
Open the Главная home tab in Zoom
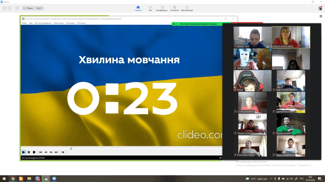coord(138,8)
